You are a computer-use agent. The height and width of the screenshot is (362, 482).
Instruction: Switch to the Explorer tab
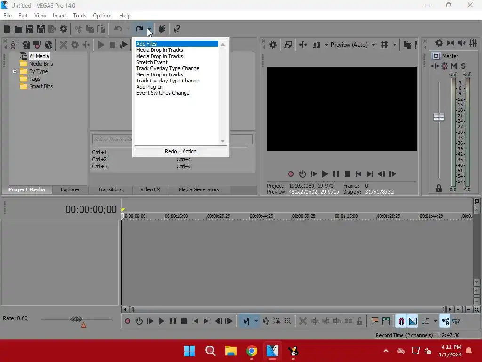pos(70,189)
